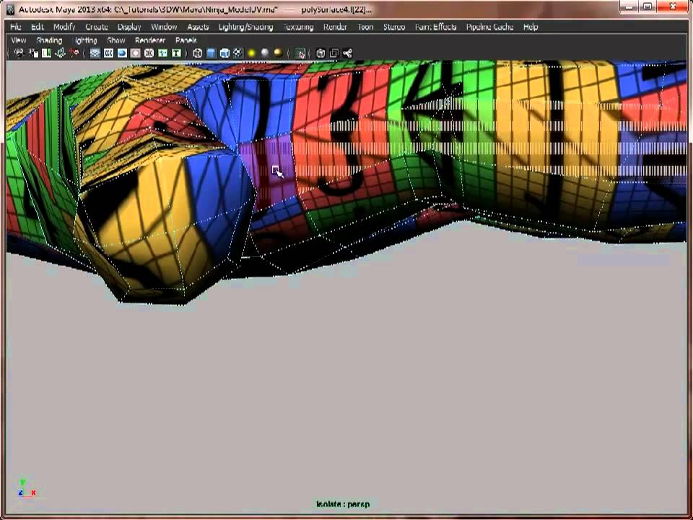This screenshot has height=520, width=693.
Task: Toggle the Field Chart display
Action: (x=149, y=53)
